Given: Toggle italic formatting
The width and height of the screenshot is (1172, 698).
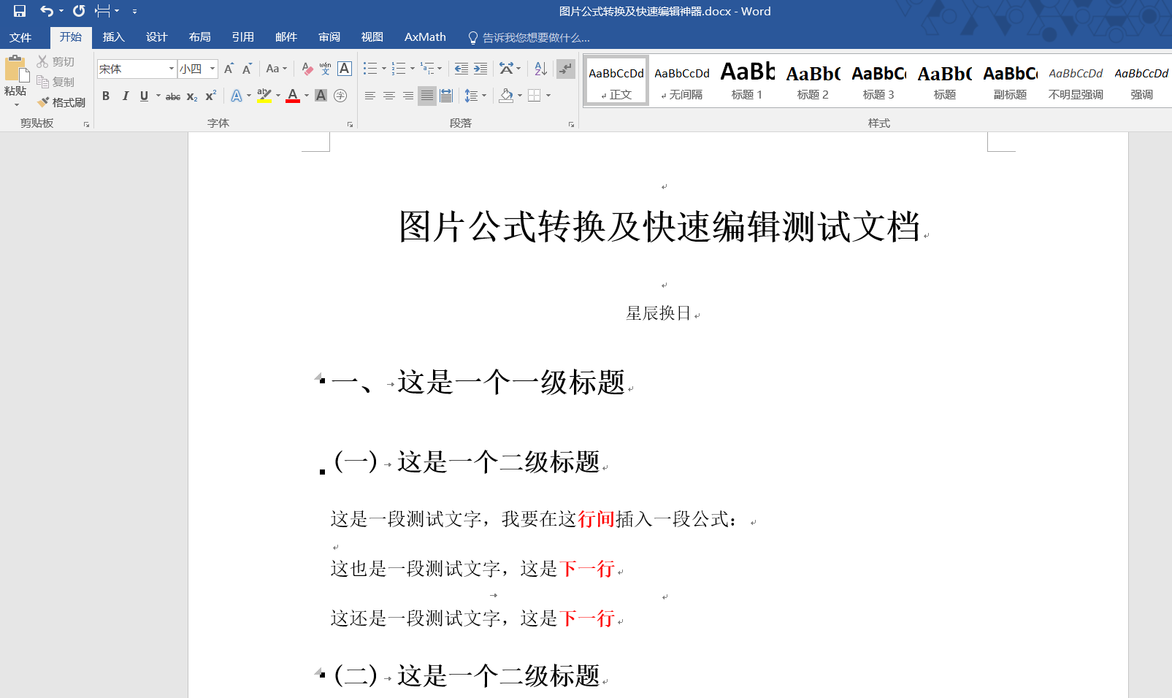Looking at the screenshot, I should pyautogui.click(x=125, y=96).
